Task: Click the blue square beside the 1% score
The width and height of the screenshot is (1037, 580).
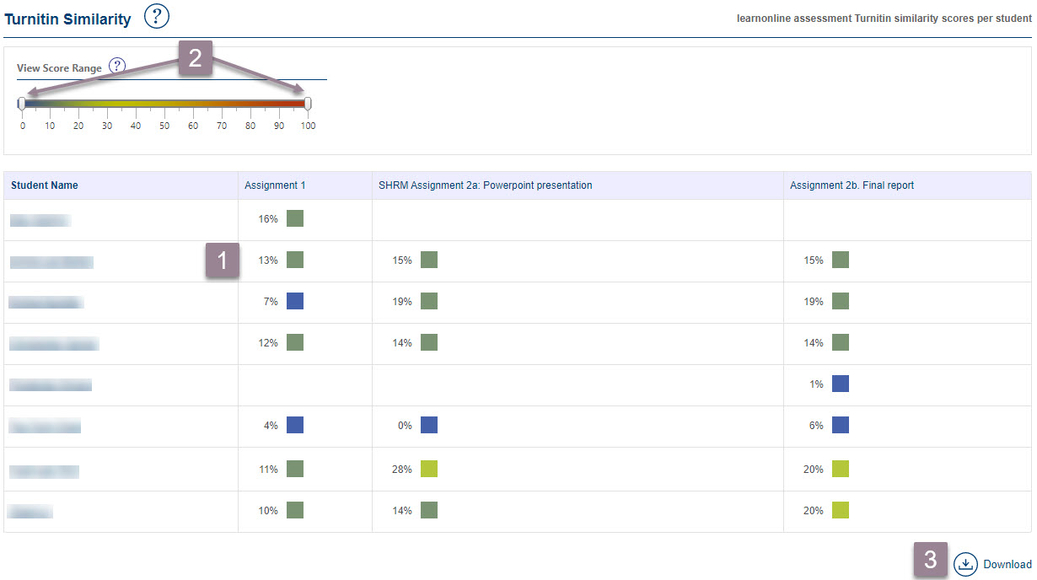Action: [x=840, y=383]
